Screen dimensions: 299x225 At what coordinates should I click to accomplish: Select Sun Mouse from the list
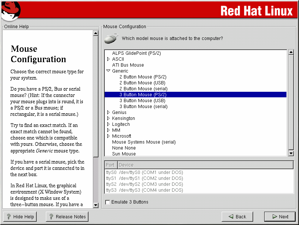pyautogui.click(x=124, y=154)
